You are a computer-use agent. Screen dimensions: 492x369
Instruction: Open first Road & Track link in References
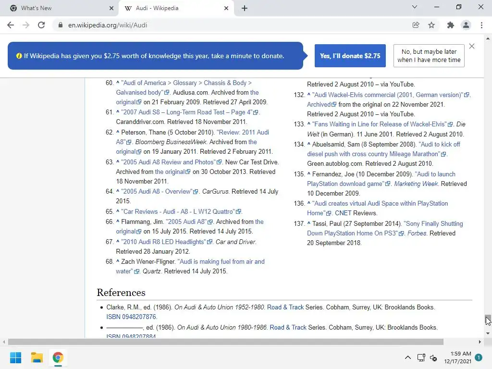(285, 307)
